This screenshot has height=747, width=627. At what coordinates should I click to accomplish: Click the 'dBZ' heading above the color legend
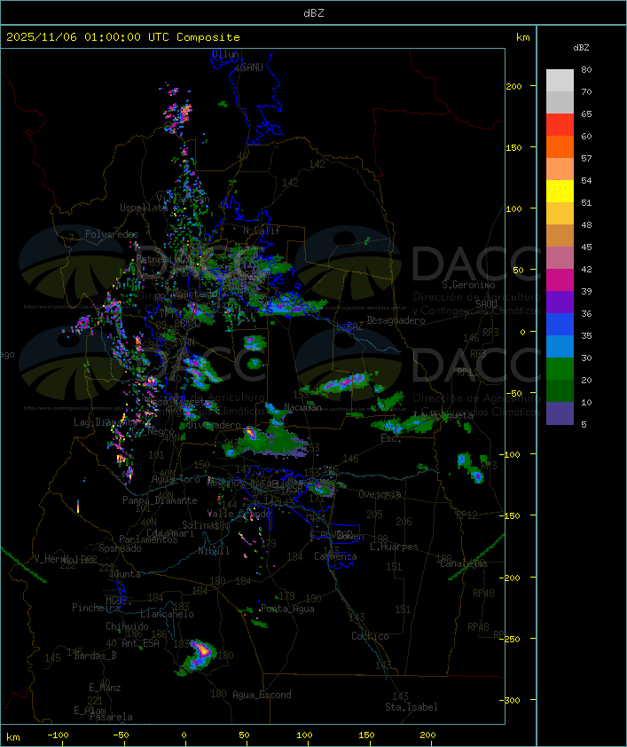pyautogui.click(x=581, y=48)
